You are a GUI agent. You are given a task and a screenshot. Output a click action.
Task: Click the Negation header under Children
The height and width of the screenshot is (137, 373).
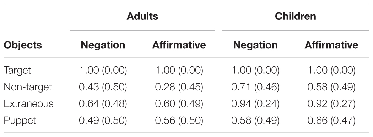click(x=255, y=45)
